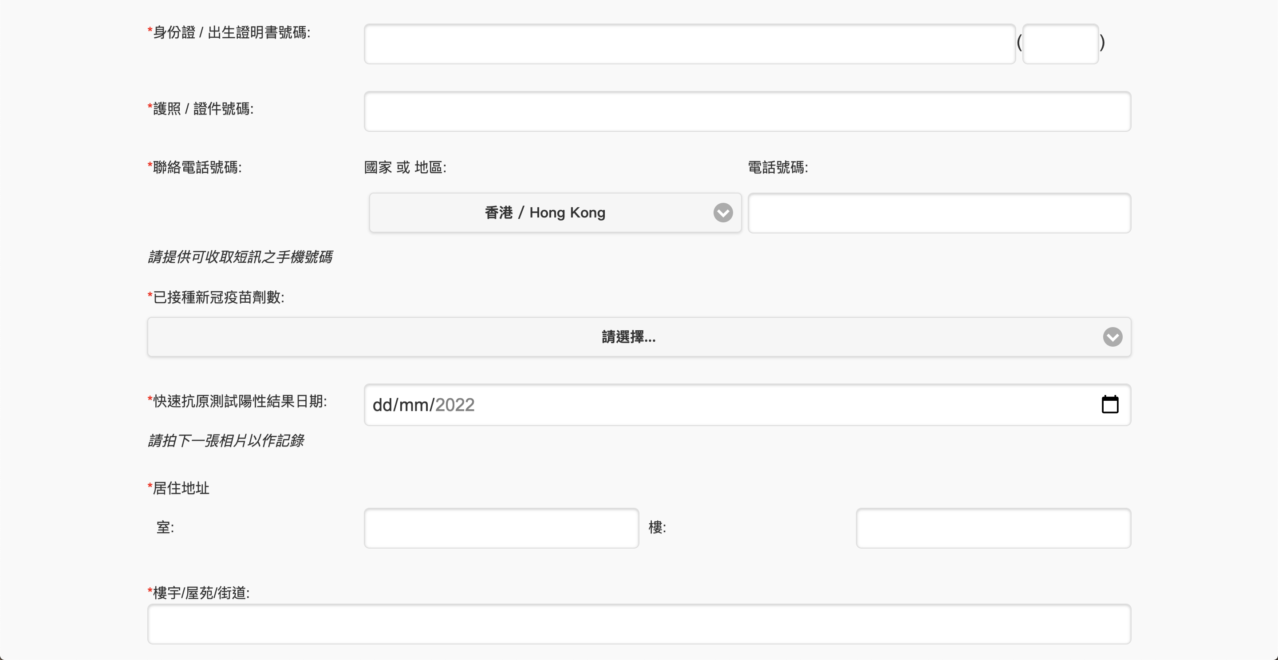Click the 樓 floor number input
Screen dimensions: 1278x660
[993, 527]
